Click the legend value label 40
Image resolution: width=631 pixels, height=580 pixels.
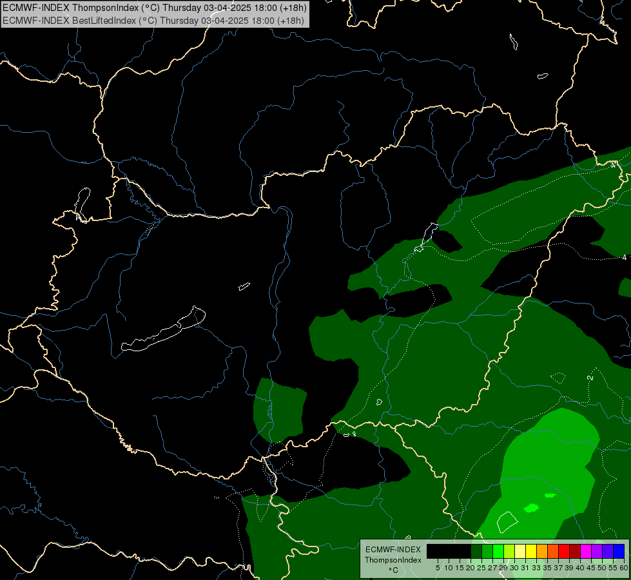pyautogui.click(x=580, y=568)
